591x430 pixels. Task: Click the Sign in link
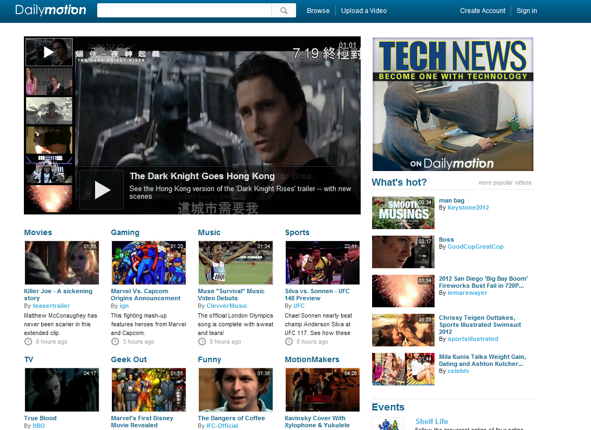(526, 11)
